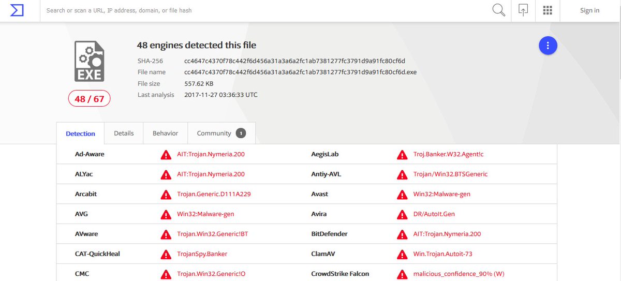Click the ClamAV engine name
The image size is (621, 281).
click(324, 254)
